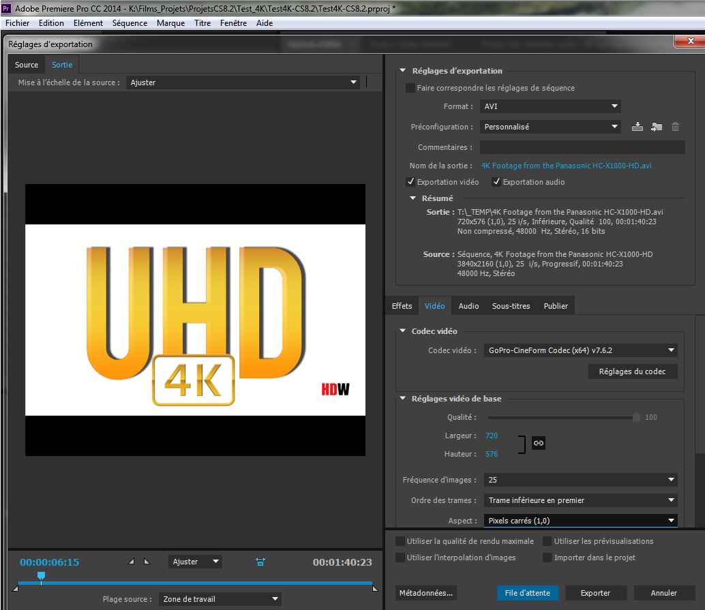Open the Séquence menu
Viewport: 705px width, 610px height.
click(130, 23)
